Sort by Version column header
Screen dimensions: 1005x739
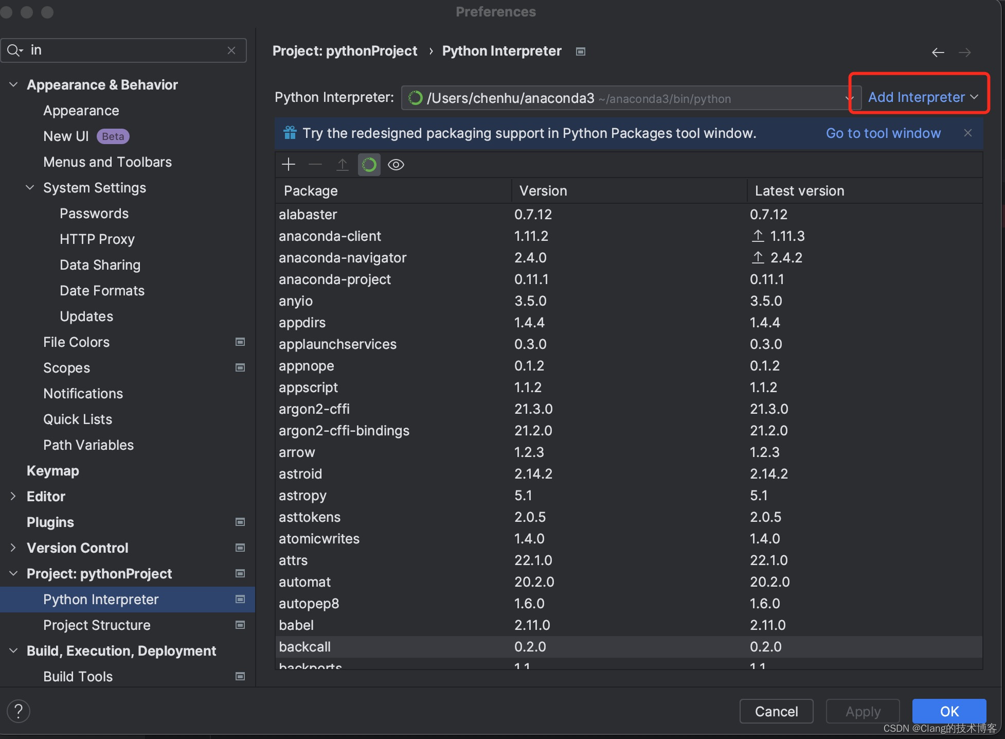pos(629,191)
